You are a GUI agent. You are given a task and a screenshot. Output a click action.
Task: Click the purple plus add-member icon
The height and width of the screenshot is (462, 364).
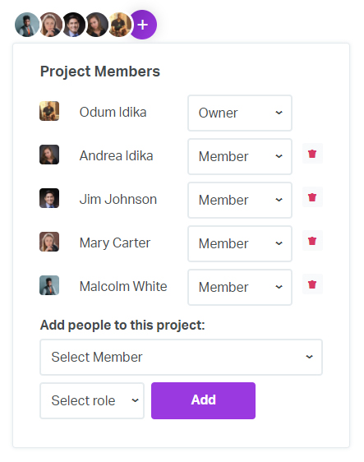pos(143,25)
